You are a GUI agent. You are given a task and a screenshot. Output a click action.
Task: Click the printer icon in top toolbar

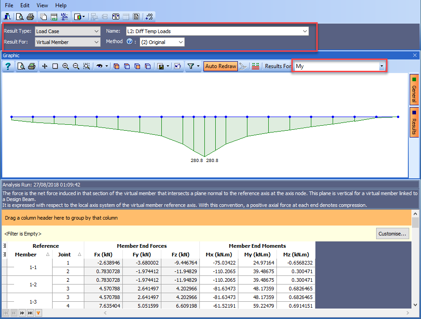[x=30, y=17]
